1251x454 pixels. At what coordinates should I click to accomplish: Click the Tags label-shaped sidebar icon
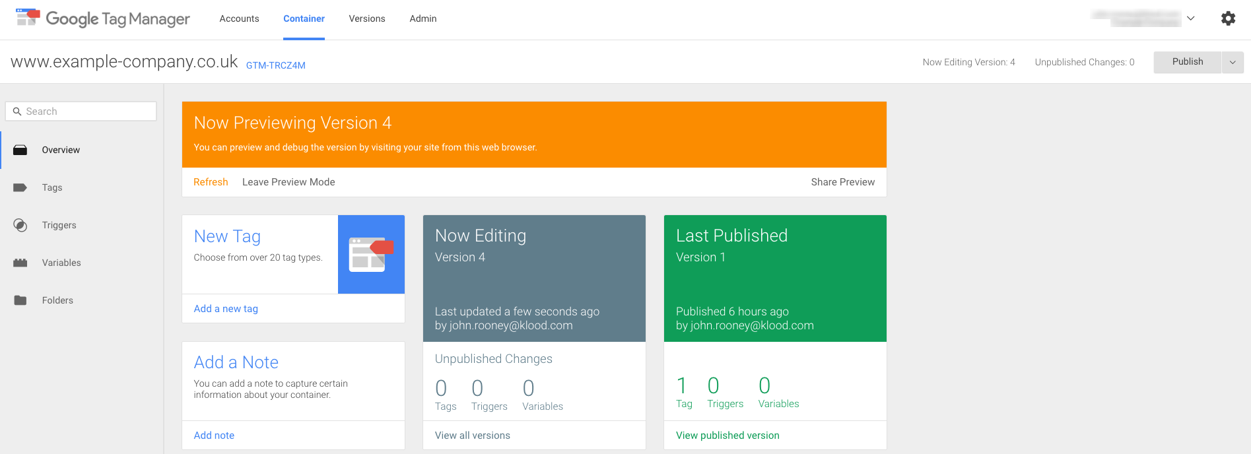coord(20,187)
